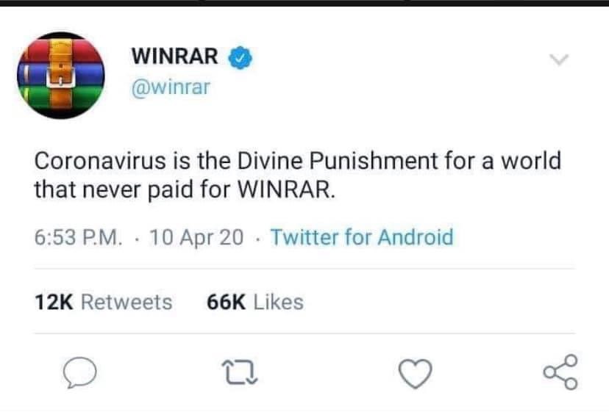Click the 12K retweet count number
This screenshot has height=412, width=609.
(54, 303)
